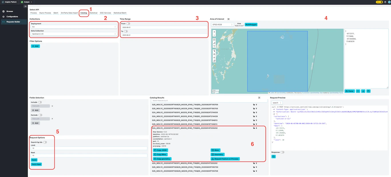Click the rotate layer map tool
The height and width of the screenshot is (177, 391).
[214, 61]
